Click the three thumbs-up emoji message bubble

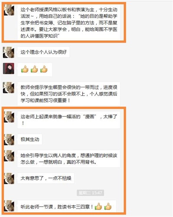35,69
